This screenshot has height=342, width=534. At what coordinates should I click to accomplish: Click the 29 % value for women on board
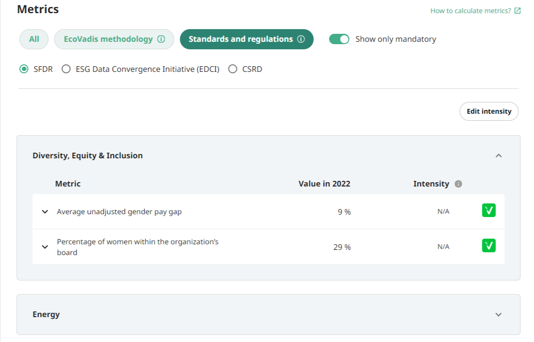(x=342, y=247)
